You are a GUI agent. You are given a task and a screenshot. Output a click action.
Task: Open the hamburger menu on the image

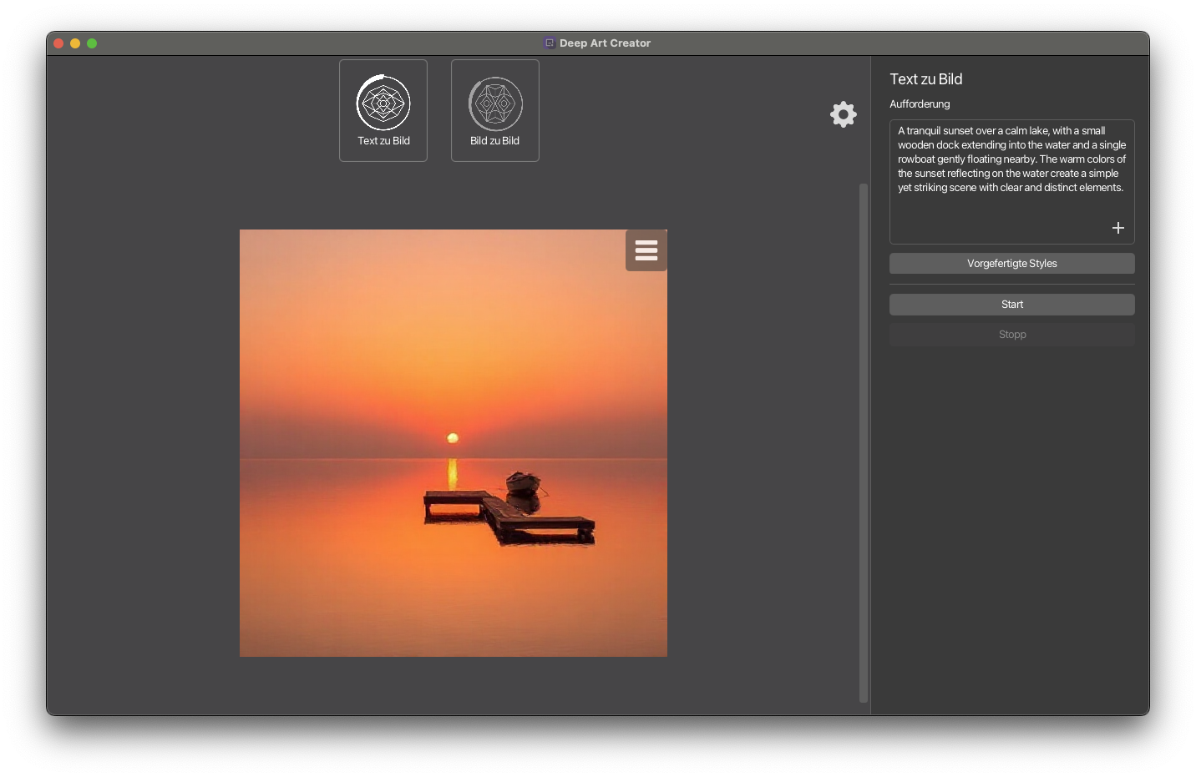click(x=646, y=250)
